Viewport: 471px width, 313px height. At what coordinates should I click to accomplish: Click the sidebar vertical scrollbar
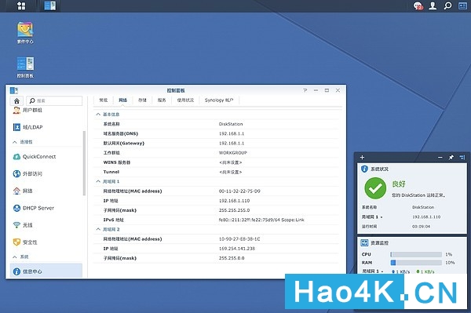pos(84,163)
